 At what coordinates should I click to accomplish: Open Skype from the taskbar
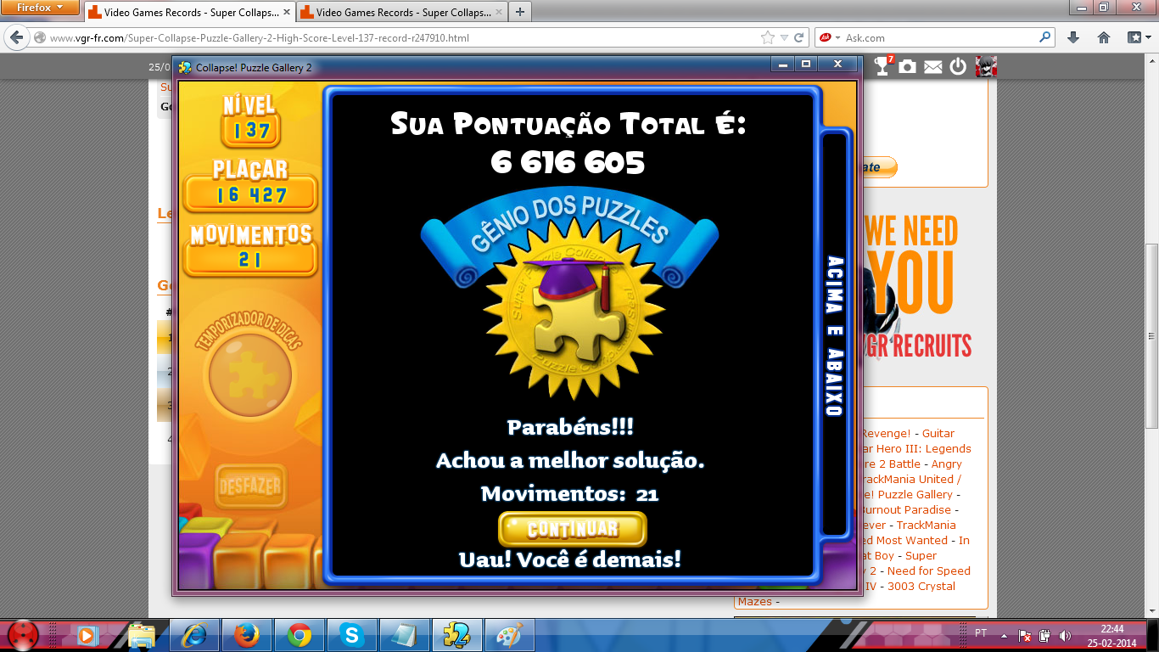pyautogui.click(x=351, y=634)
